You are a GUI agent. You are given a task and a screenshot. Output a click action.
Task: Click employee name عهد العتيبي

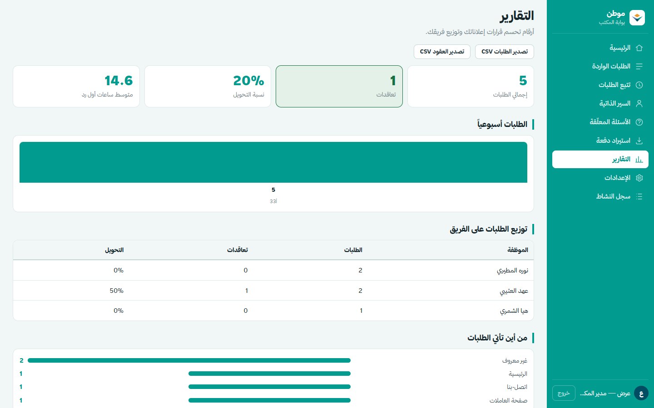[x=514, y=291]
